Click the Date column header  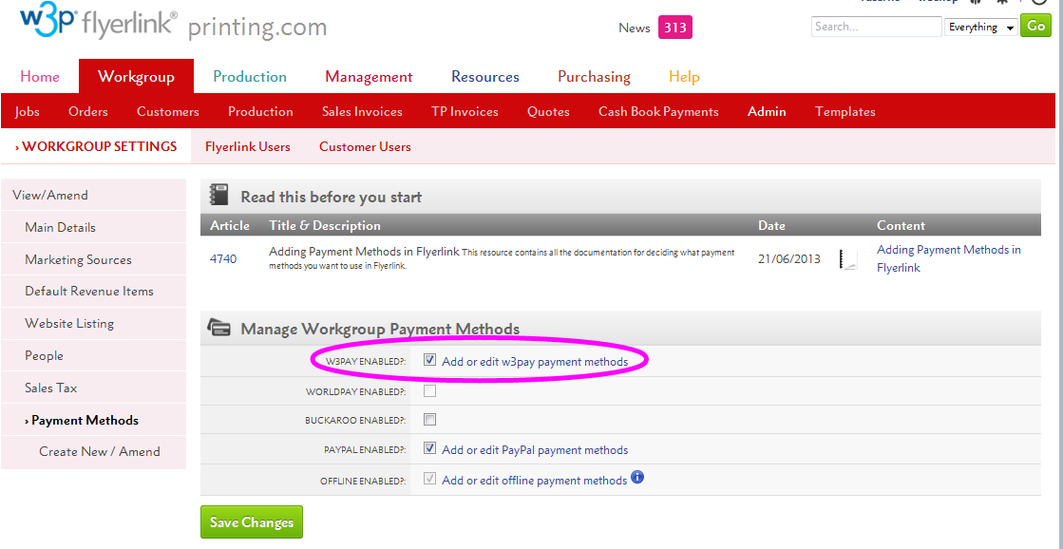click(771, 225)
